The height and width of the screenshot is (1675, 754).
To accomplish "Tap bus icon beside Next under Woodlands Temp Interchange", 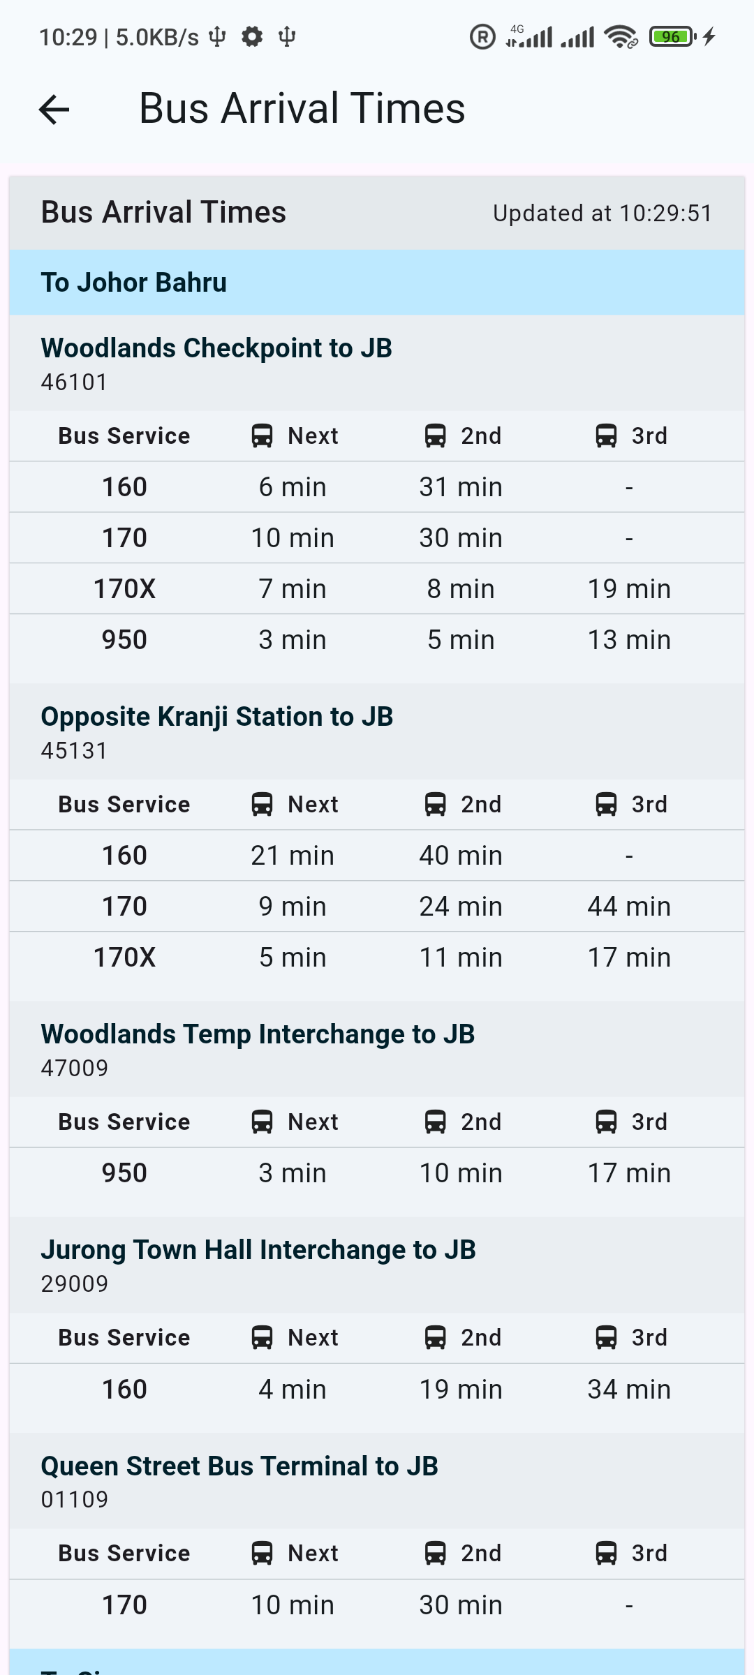I will coord(262,1122).
